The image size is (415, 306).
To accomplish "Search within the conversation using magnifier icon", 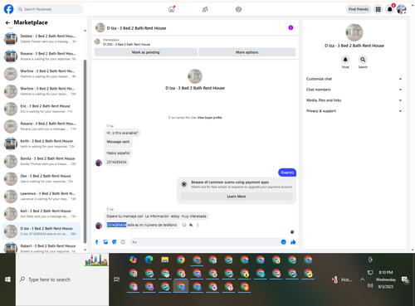I will tap(363, 60).
